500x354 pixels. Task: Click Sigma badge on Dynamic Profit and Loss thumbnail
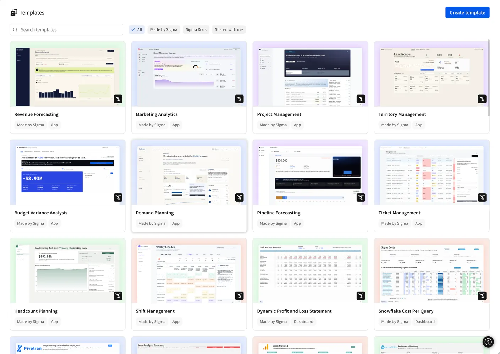tap(361, 295)
